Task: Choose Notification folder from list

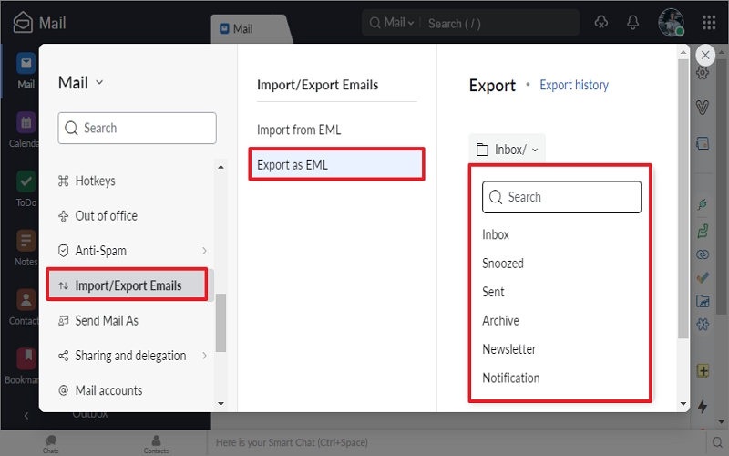Action: click(x=511, y=378)
